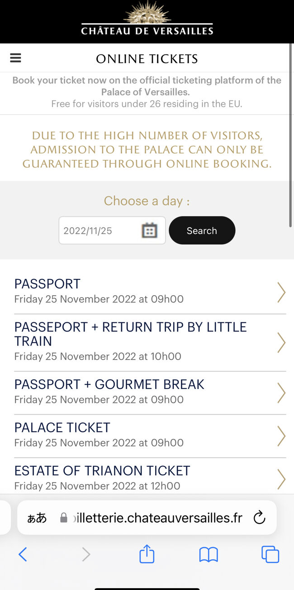This screenshot has height=590, width=294.
Task: Tap the Safari address bar URL
Action: click(157, 518)
